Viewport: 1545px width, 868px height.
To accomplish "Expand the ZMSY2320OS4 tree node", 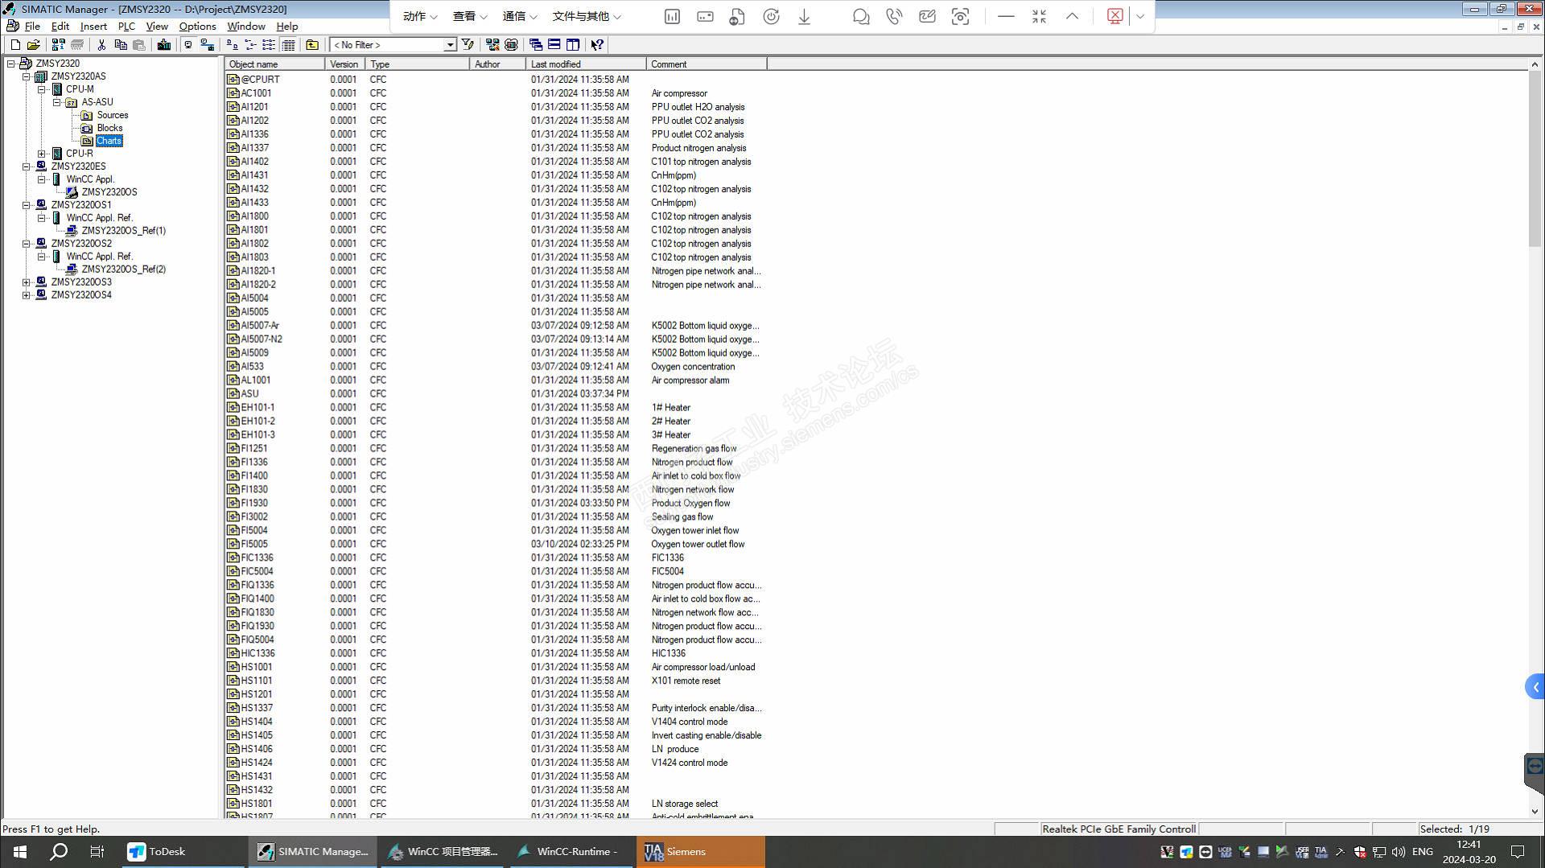I will coord(27,295).
